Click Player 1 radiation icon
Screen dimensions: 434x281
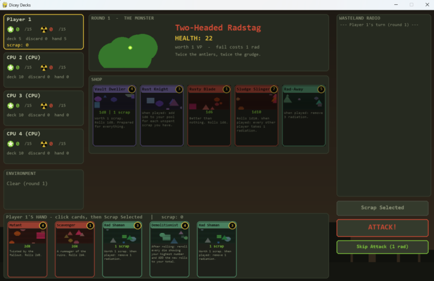pyautogui.click(x=44, y=30)
